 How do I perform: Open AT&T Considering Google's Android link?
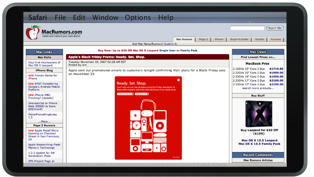click(x=44, y=87)
